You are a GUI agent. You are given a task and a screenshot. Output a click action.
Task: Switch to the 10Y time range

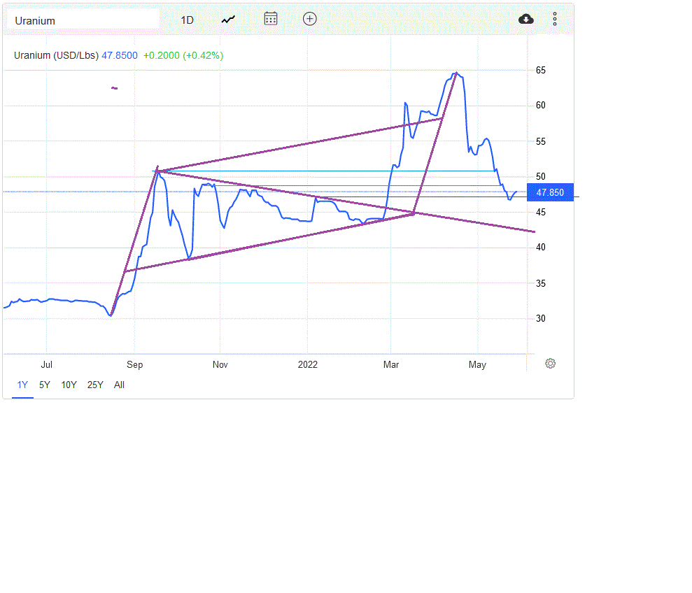(x=69, y=385)
